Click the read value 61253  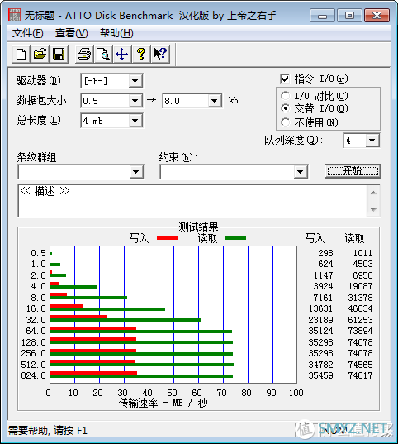360,320
